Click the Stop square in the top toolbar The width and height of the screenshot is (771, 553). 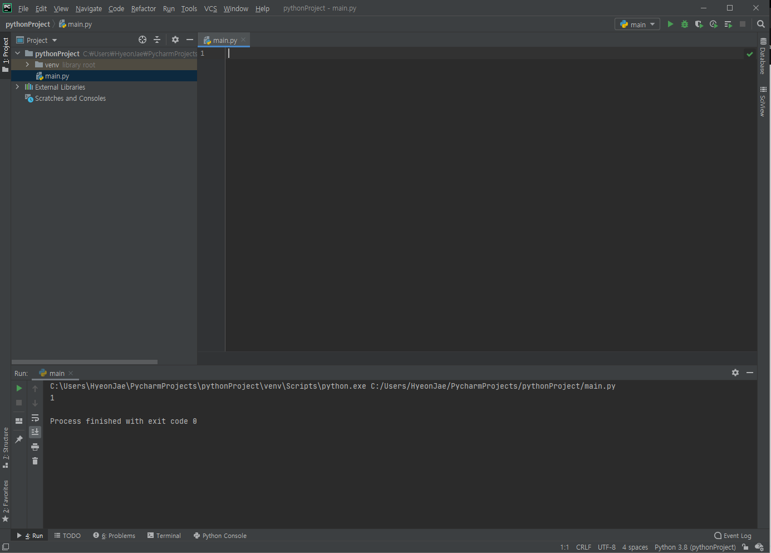(x=743, y=24)
